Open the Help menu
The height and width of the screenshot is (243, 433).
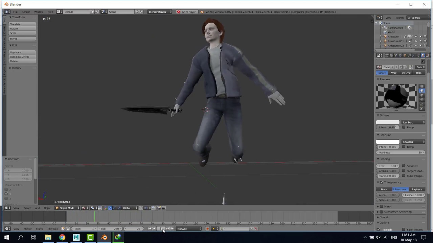tap(50, 12)
